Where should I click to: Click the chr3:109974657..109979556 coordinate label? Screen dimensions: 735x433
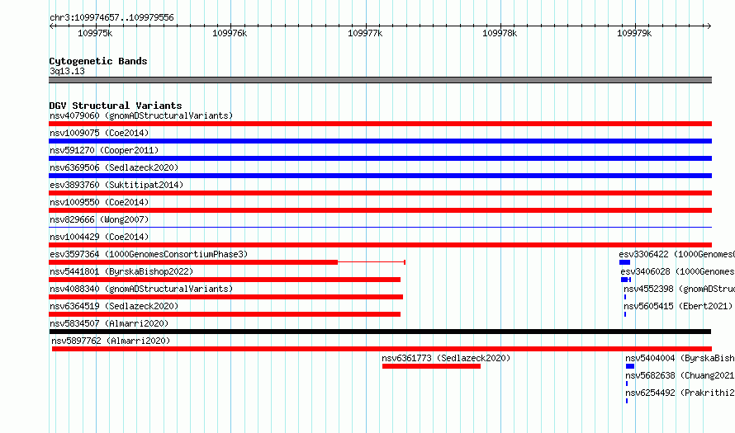(x=111, y=17)
